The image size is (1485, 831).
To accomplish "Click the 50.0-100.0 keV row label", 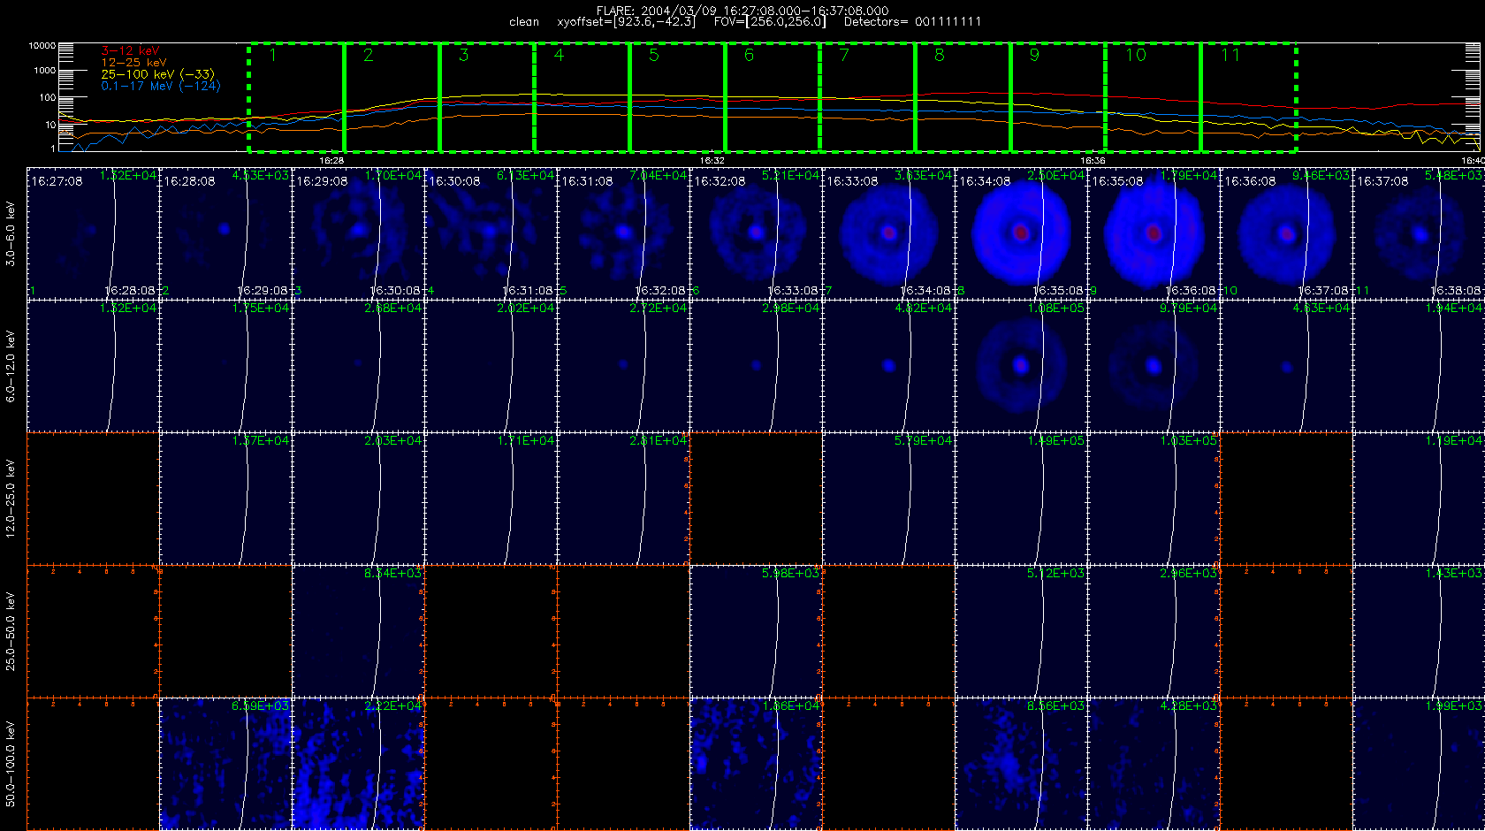I will tap(11, 764).
